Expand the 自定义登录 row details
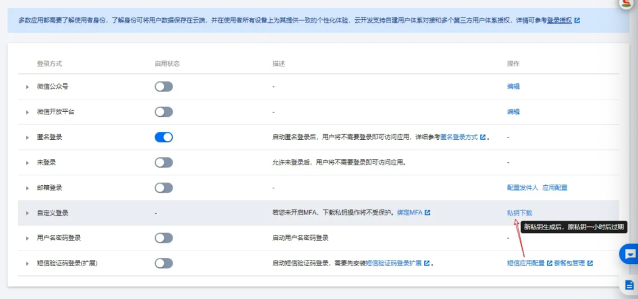 pos(27,213)
